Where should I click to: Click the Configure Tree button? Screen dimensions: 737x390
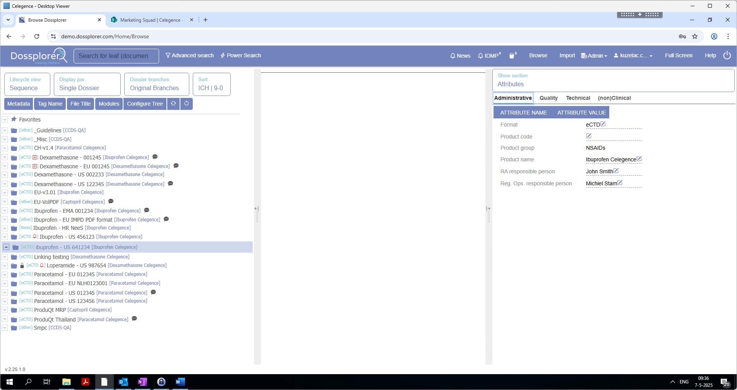tap(145, 104)
